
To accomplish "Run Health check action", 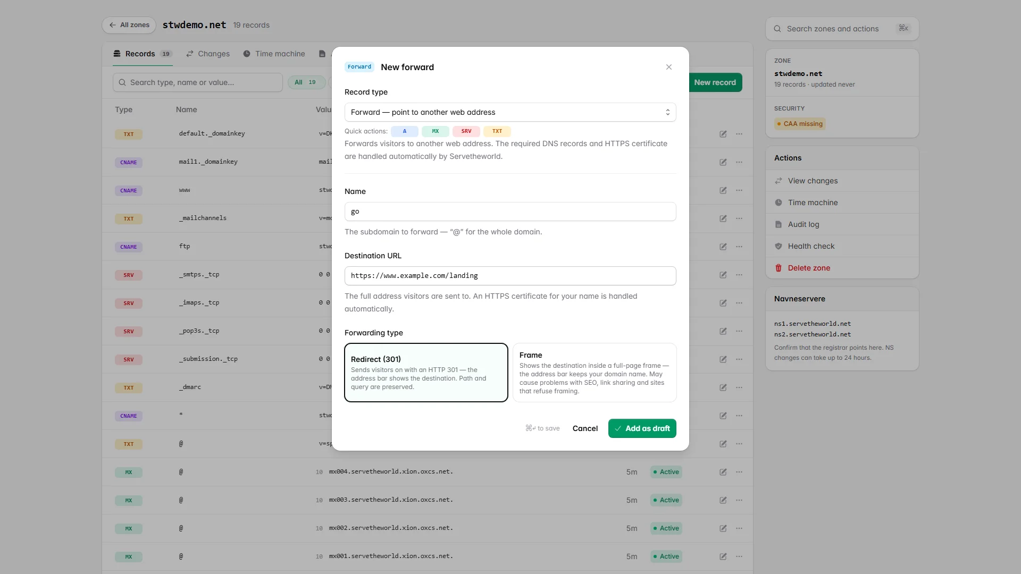I will 842,246.
